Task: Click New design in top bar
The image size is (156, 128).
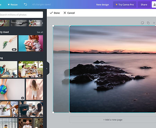Action: (103, 4)
